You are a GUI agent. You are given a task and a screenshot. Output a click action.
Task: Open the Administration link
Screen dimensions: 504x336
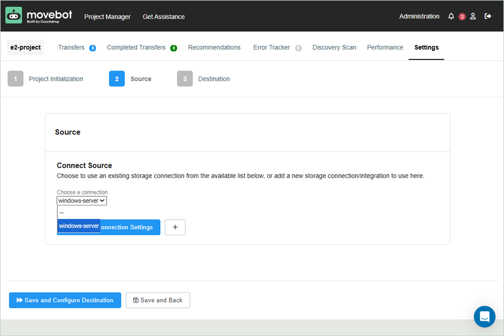[x=419, y=16]
